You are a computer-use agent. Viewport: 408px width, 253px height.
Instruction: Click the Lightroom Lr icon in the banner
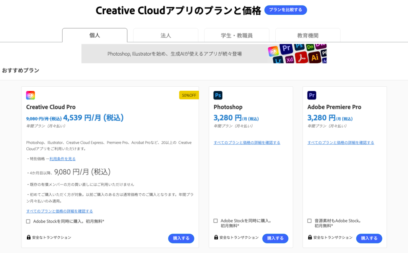pos(278,60)
